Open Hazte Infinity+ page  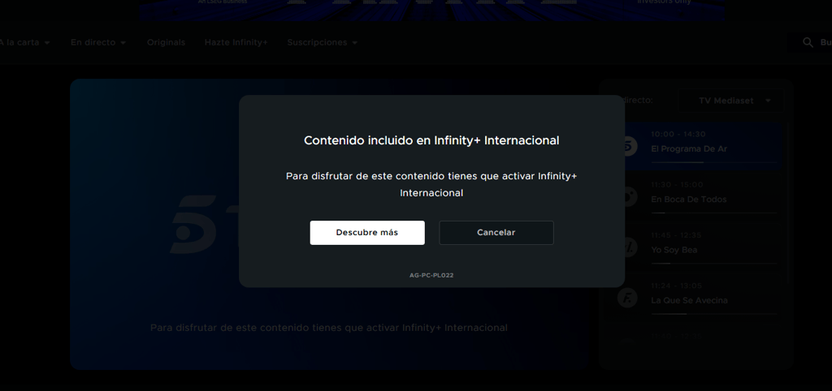(236, 42)
